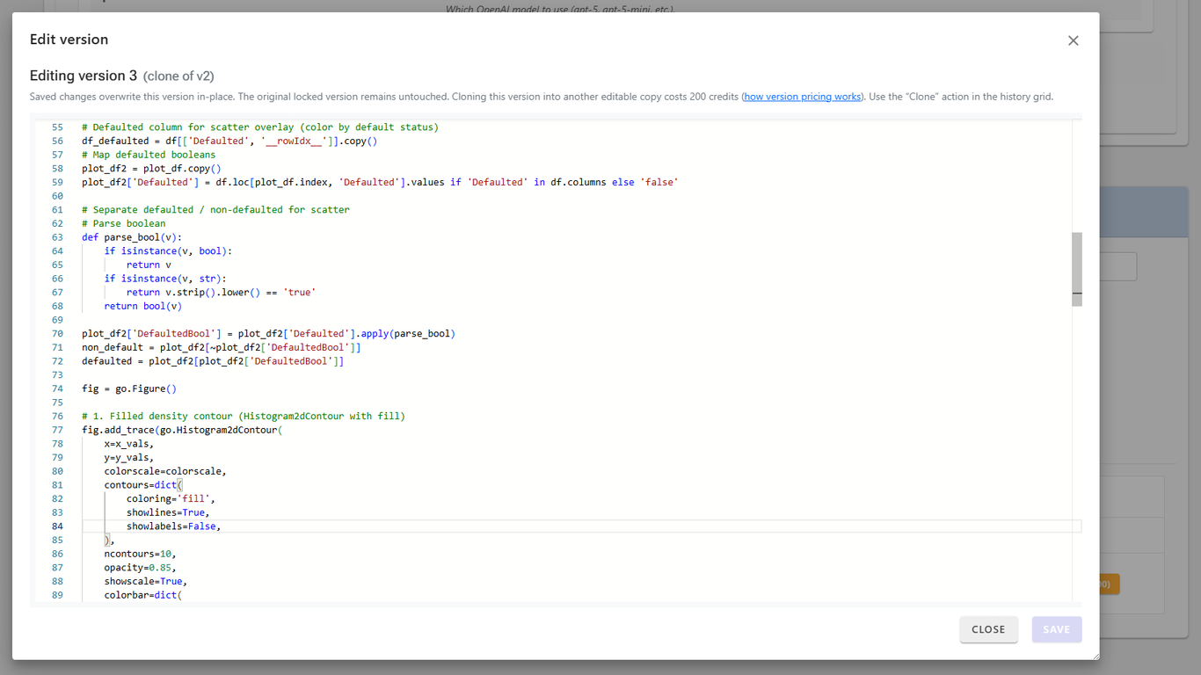Click the '# 1. Filled density contour' comment
This screenshot has width=1201, height=675.
pos(244,417)
